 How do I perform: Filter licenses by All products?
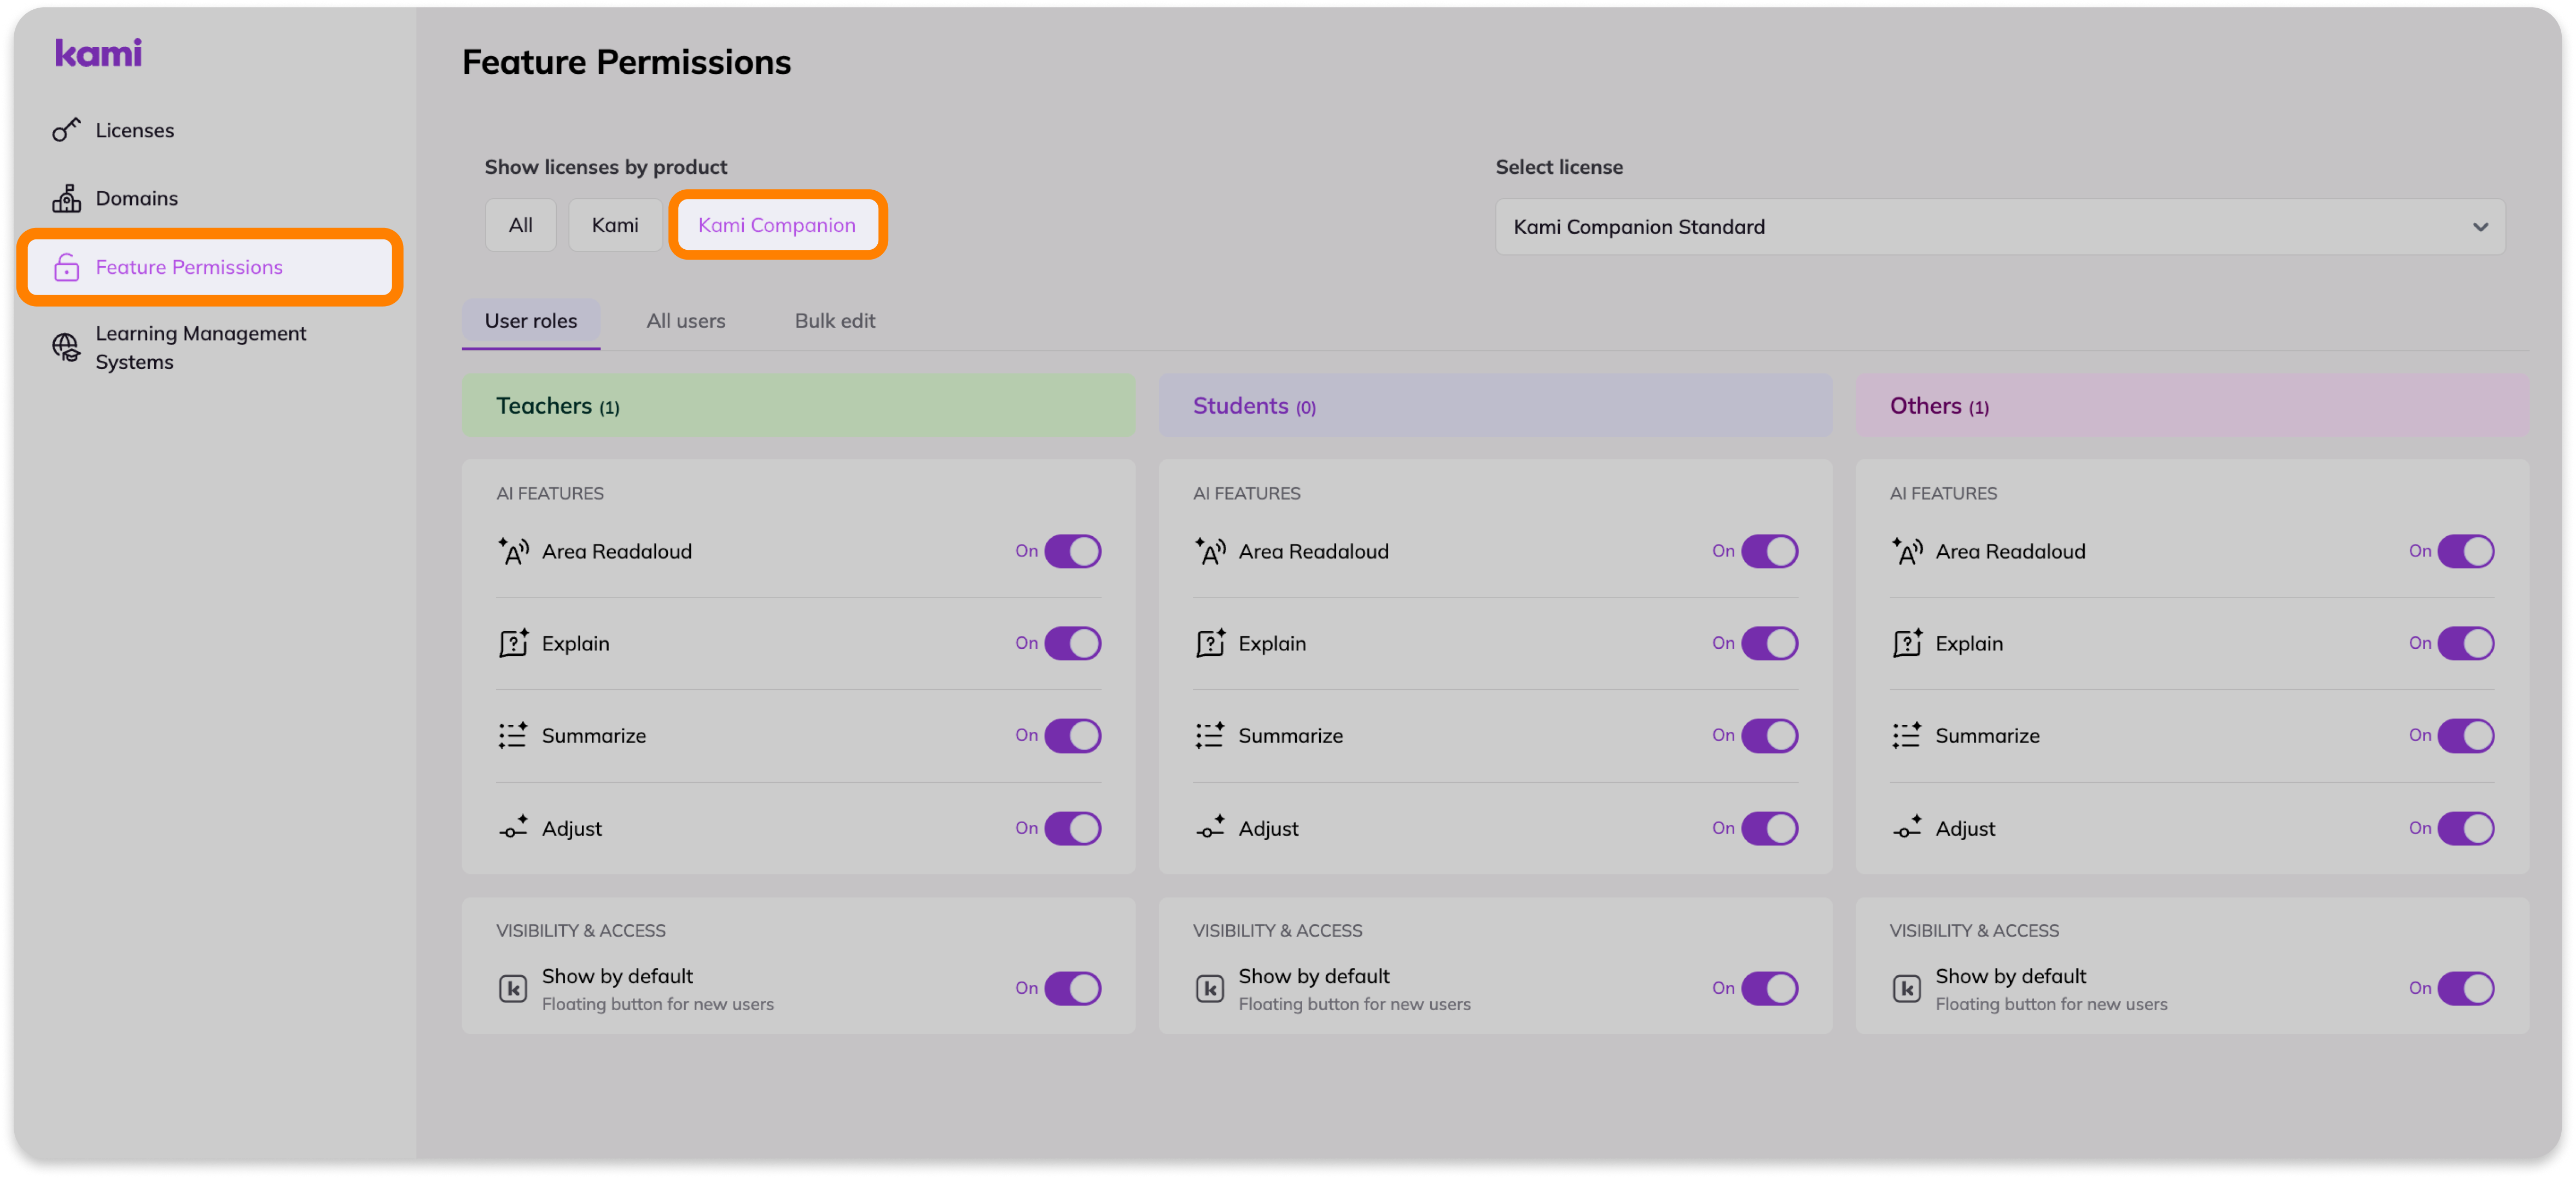pyautogui.click(x=520, y=225)
